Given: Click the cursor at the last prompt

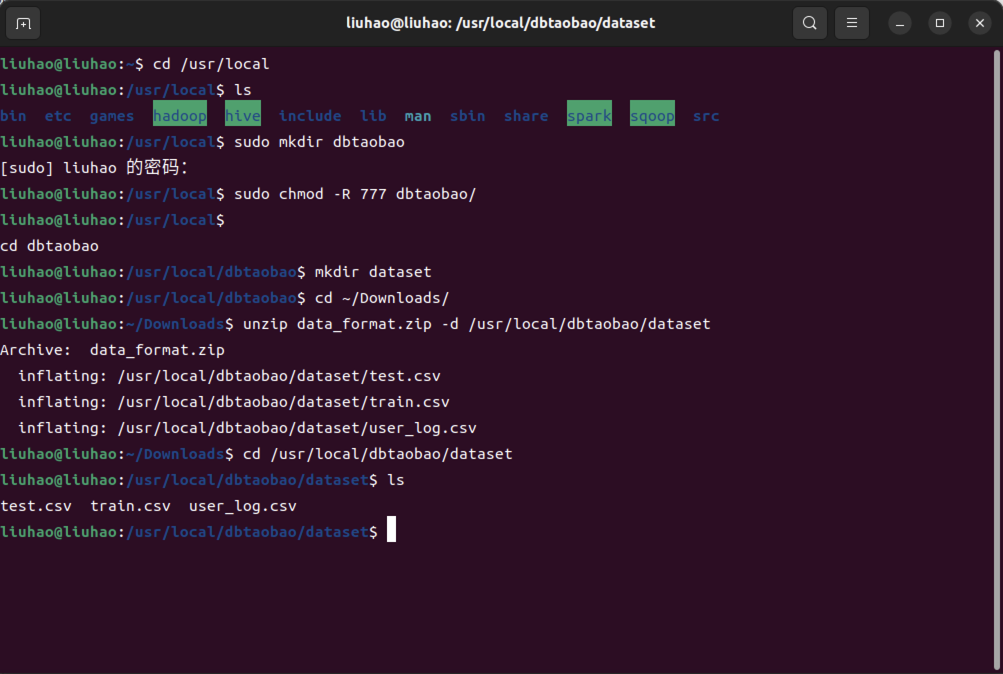Looking at the screenshot, I should click(x=391, y=529).
